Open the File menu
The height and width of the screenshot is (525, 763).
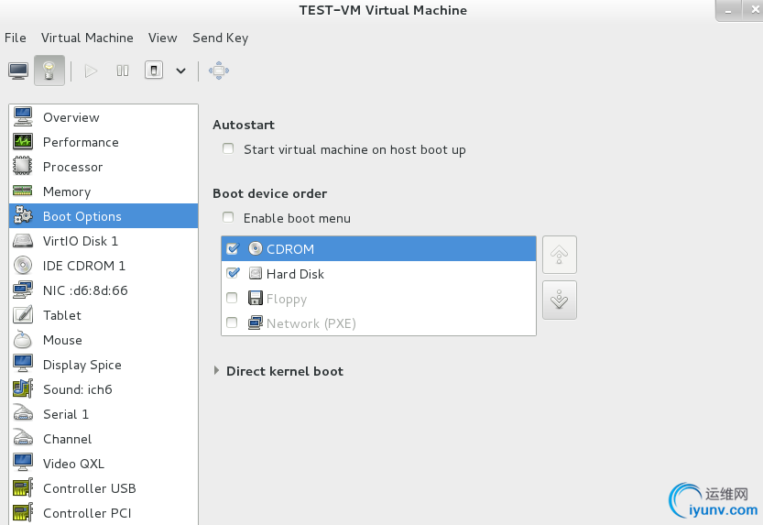(16, 38)
